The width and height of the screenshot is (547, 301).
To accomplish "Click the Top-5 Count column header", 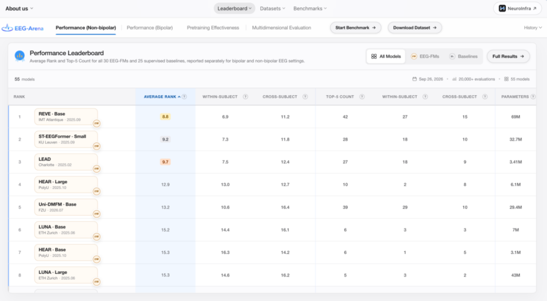I will 340,97.
